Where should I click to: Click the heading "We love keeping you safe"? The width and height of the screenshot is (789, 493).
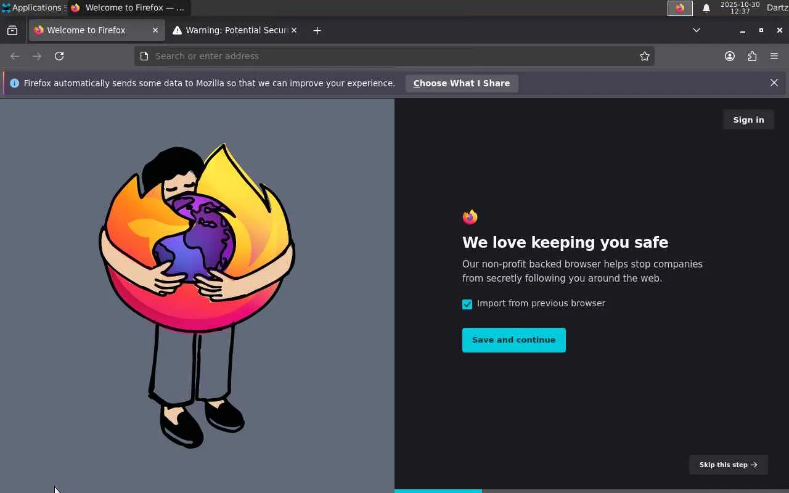565,242
